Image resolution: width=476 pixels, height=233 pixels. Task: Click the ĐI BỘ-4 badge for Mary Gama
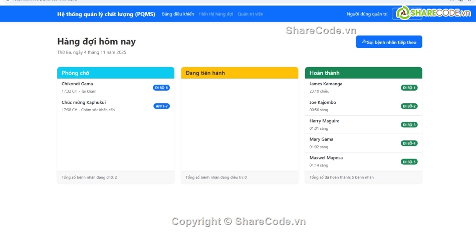coord(409,143)
